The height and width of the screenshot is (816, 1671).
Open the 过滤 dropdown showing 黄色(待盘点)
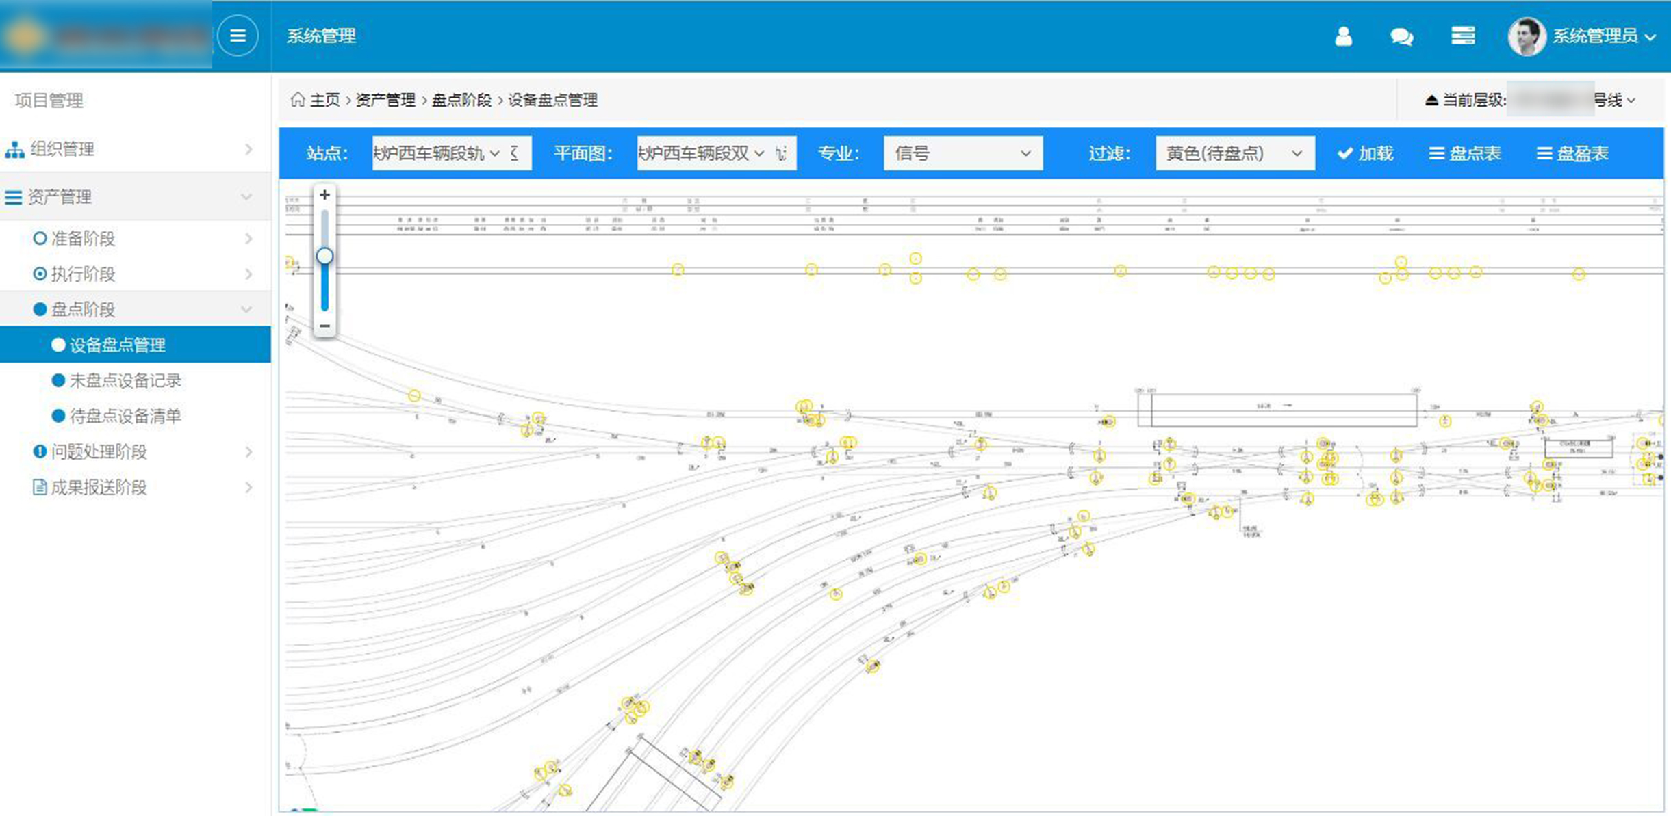point(1234,153)
